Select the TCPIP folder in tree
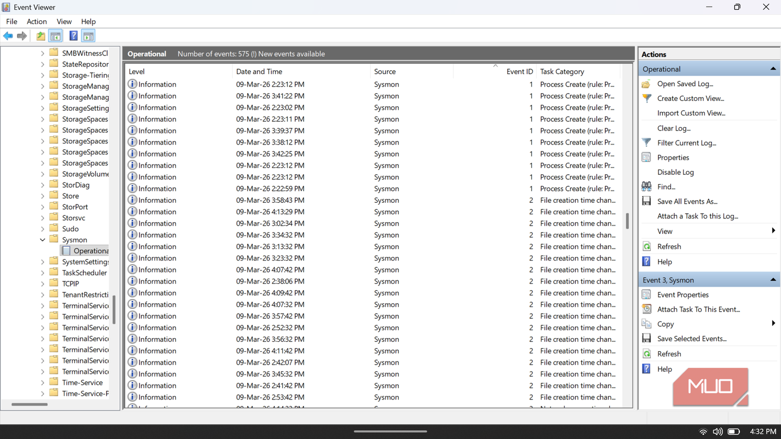This screenshot has height=439, width=781. click(70, 283)
